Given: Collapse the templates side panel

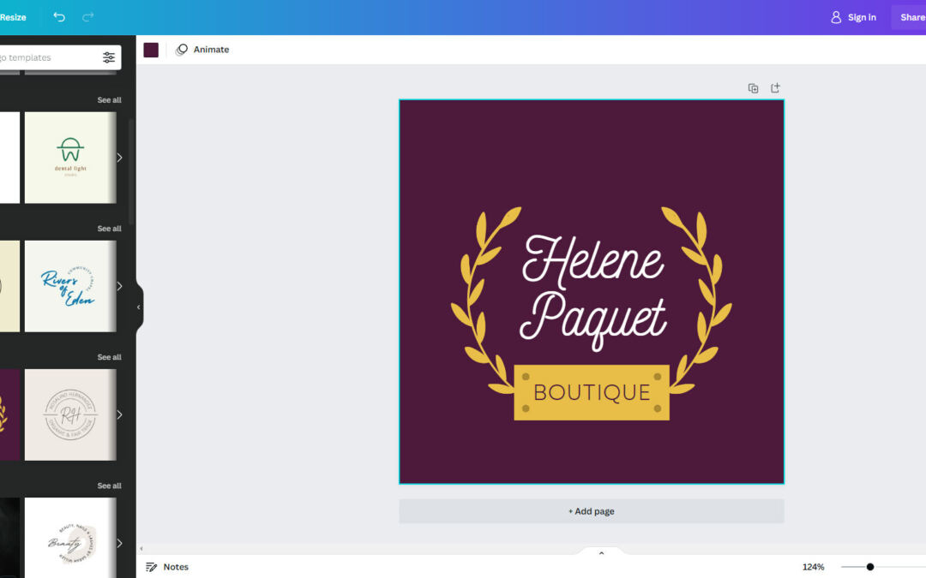Looking at the screenshot, I should click(138, 307).
